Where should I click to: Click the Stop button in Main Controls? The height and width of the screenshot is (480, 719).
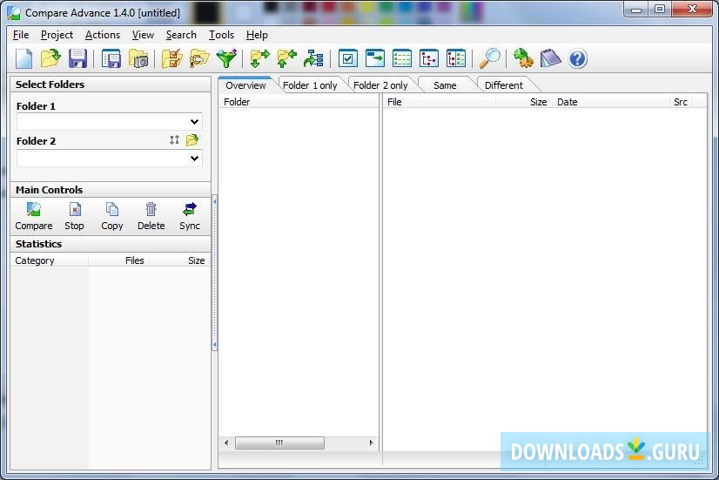tap(74, 216)
